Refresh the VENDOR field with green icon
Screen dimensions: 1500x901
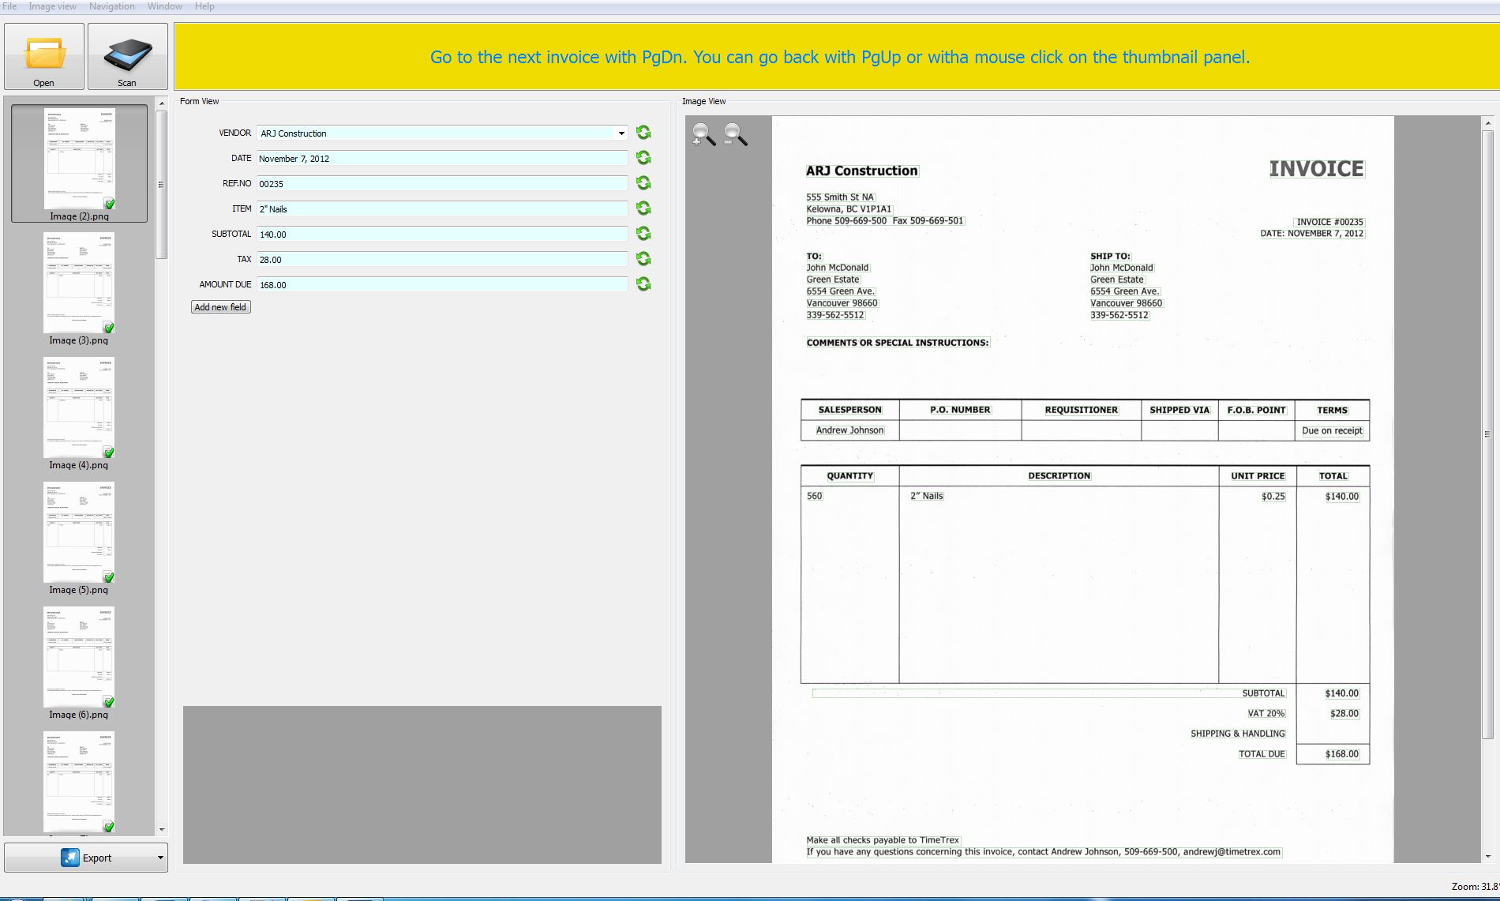pyautogui.click(x=643, y=133)
